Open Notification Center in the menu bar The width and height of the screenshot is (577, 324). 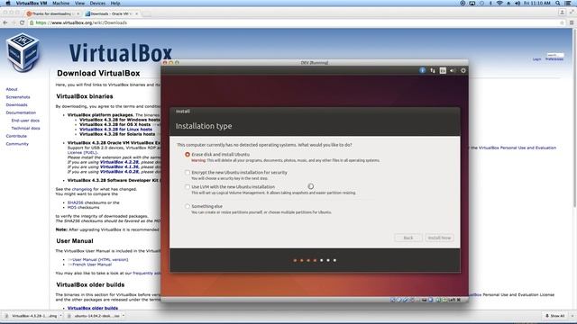click(569, 4)
